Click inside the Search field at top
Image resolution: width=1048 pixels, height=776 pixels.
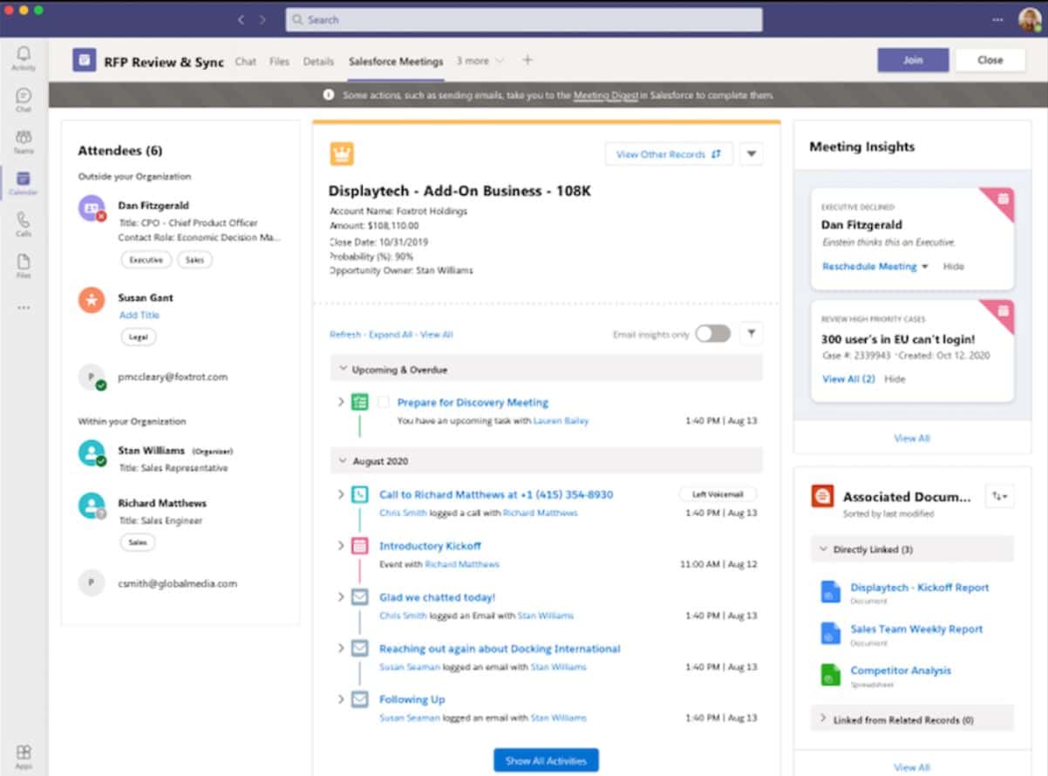[x=523, y=18]
